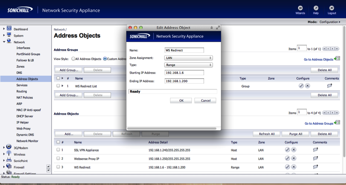
Task: Click the green Go to Address Objects icon
Action: click(x=337, y=59)
